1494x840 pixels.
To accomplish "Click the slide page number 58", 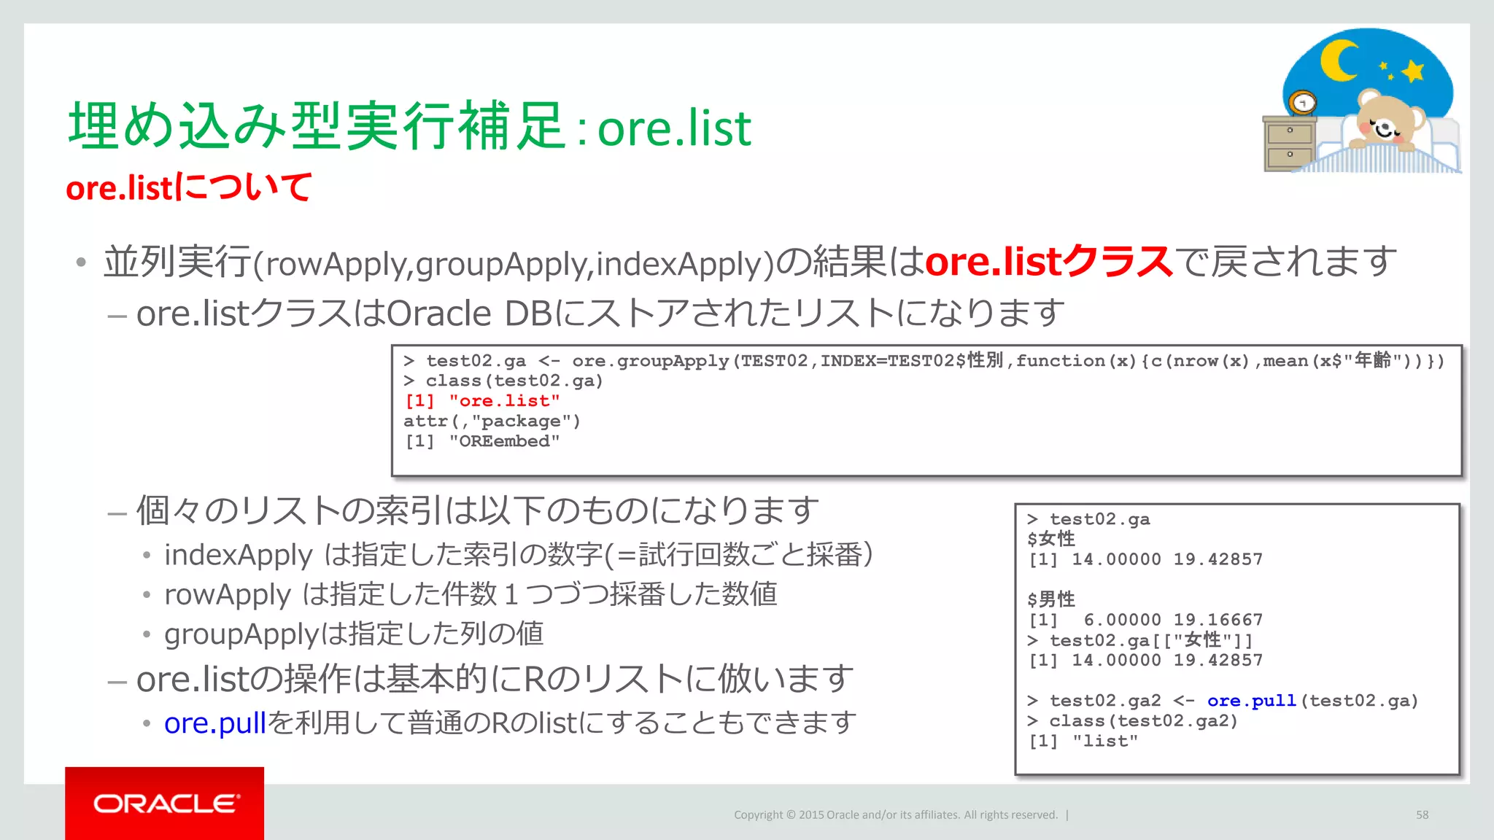I will [1423, 814].
